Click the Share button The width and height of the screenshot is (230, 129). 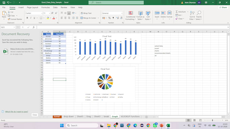point(223,7)
